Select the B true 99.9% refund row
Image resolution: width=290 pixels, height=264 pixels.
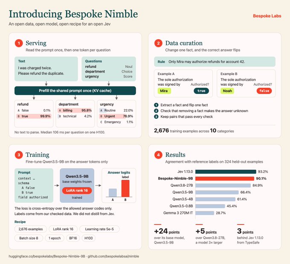[x=34, y=116]
